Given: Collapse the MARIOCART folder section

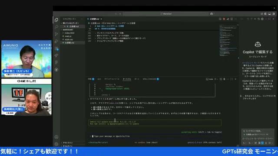Looking at the screenshot, I should pyautogui.click(x=68, y=30).
